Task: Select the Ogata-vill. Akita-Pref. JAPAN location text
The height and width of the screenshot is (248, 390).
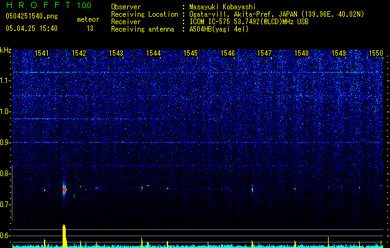Action: (x=278, y=14)
